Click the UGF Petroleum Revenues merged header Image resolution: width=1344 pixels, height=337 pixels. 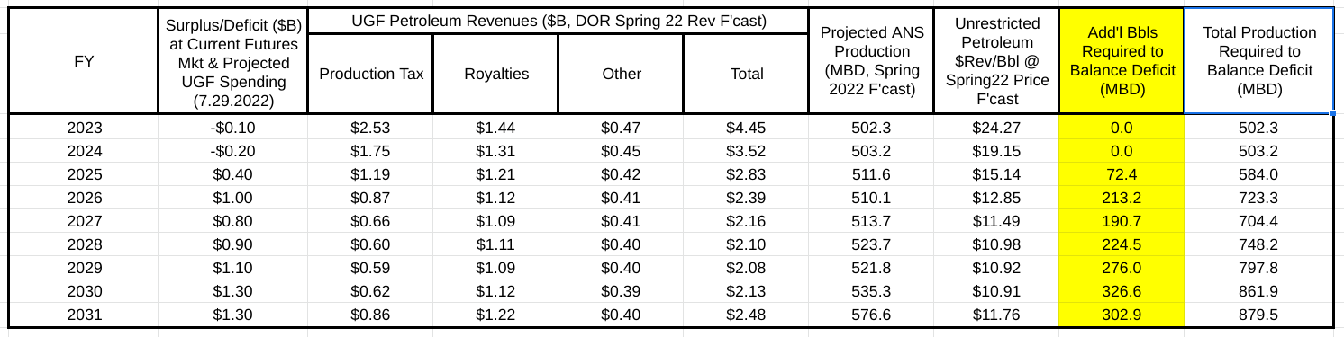[x=558, y=21]
